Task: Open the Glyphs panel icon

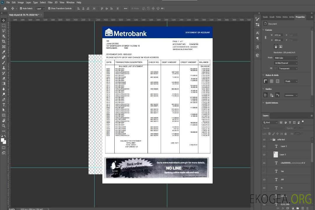Action: pos(258,47)
